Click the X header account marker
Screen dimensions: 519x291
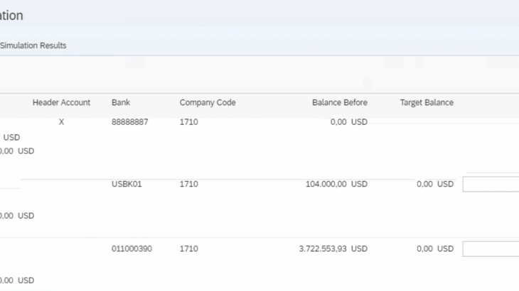[61, 122]
